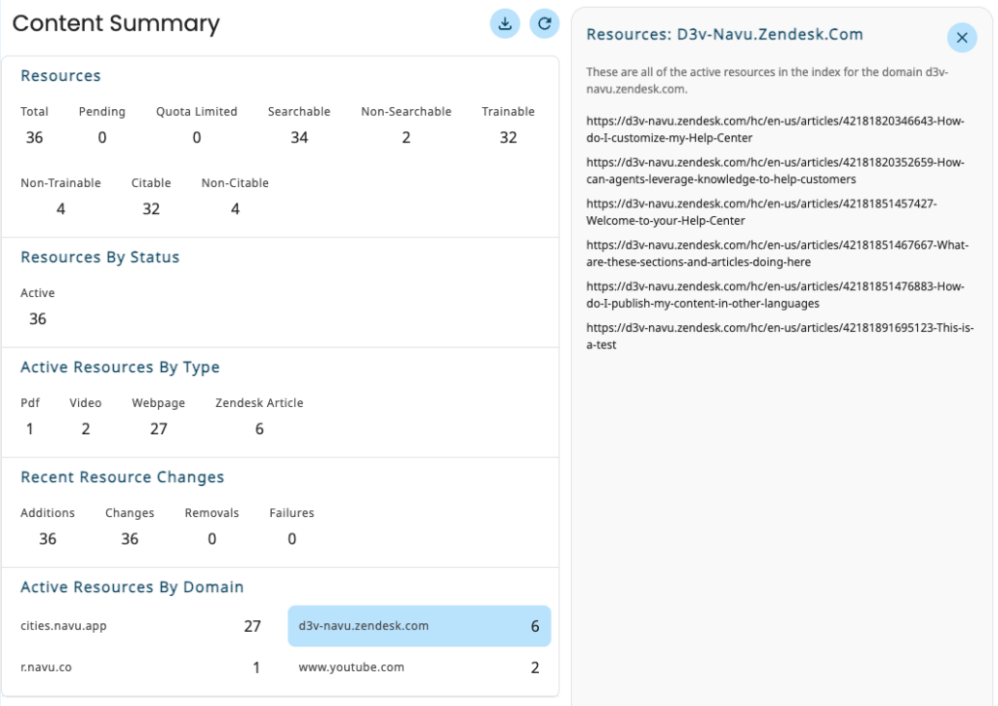Click the Active status count 36
Image resolution: width=998 pixels, height=706 pixels.
(38, 318)
